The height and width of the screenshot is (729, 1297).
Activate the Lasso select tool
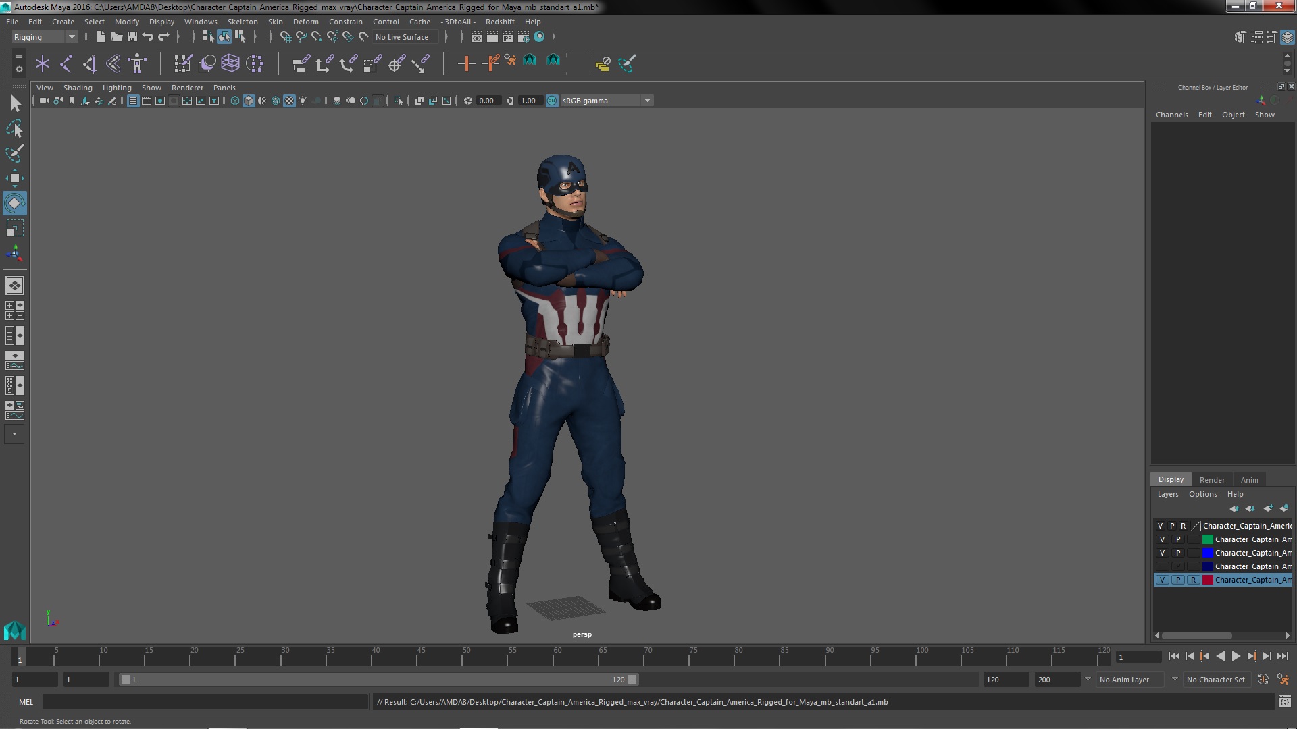tap(15, 128)
